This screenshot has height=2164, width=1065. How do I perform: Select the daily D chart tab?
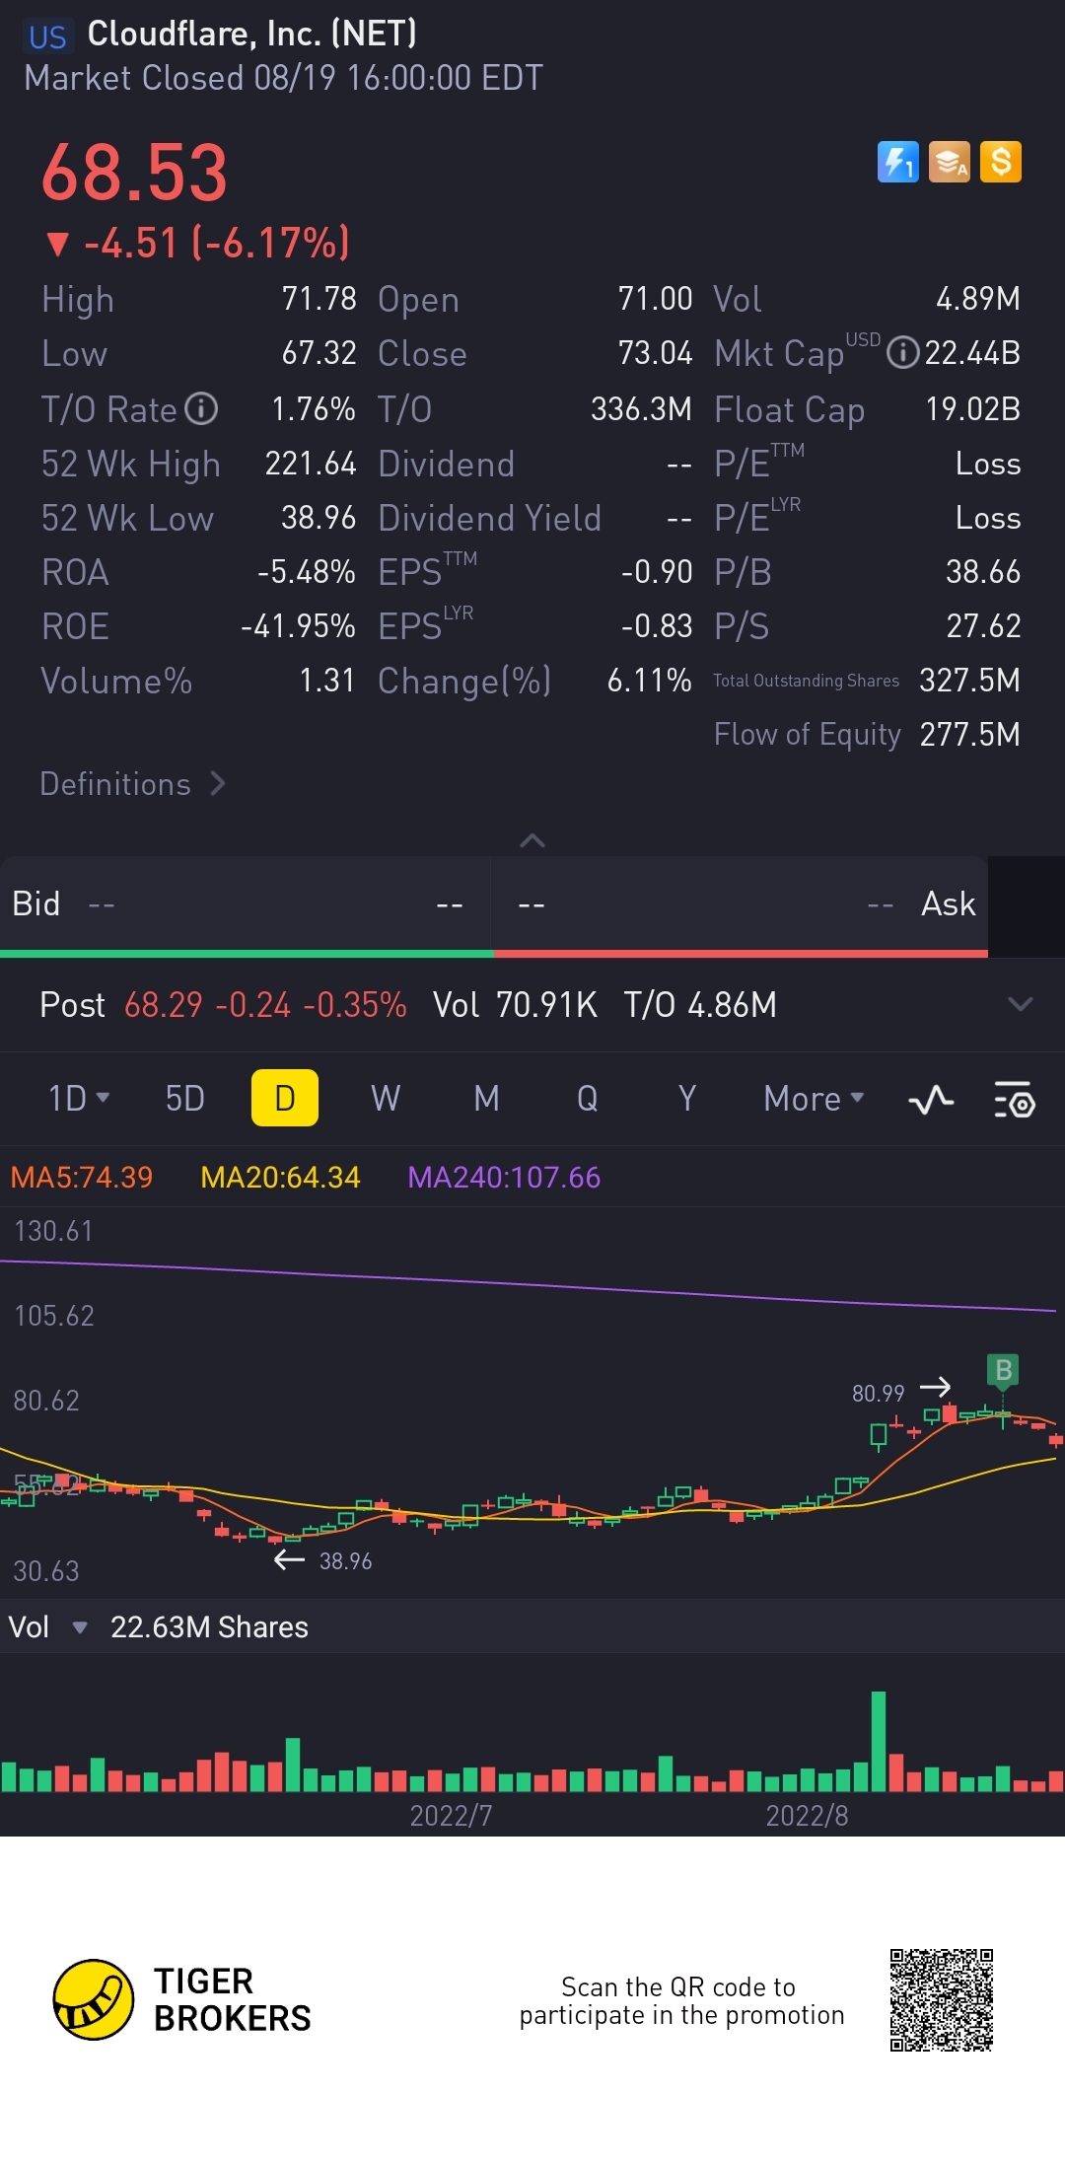pos(285,1098)
